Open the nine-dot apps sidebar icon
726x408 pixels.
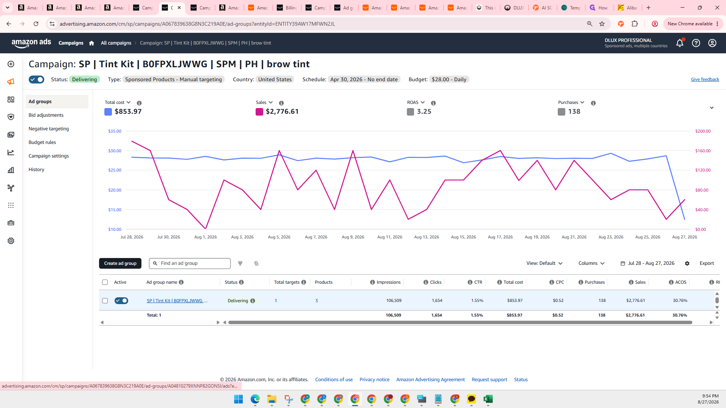[11, 205]
